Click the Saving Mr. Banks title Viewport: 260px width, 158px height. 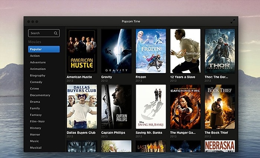tap(149, 133)
